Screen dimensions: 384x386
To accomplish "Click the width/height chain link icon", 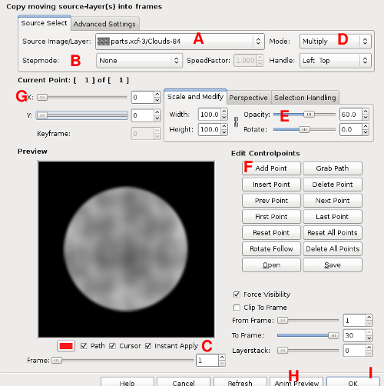I will point(236,121).
